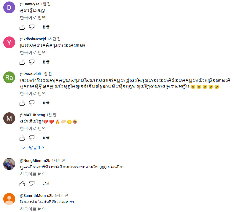Expand the 답글 1개 replies under @MATHKheng
This screenshot has width=234, height=212.
[x=33, y=148]
